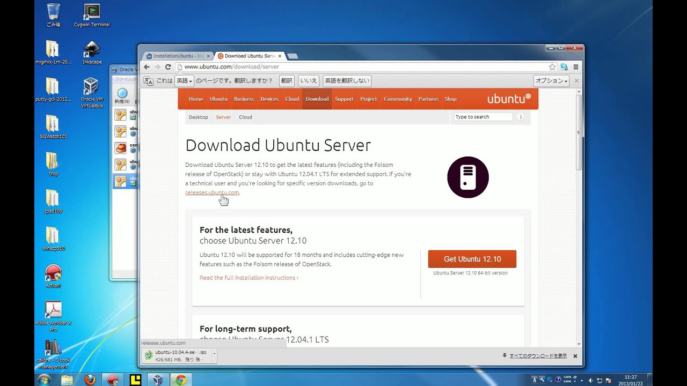Open Firefox from the taskbar
Viewport: 687px width, 386px height.
point(90,380)
